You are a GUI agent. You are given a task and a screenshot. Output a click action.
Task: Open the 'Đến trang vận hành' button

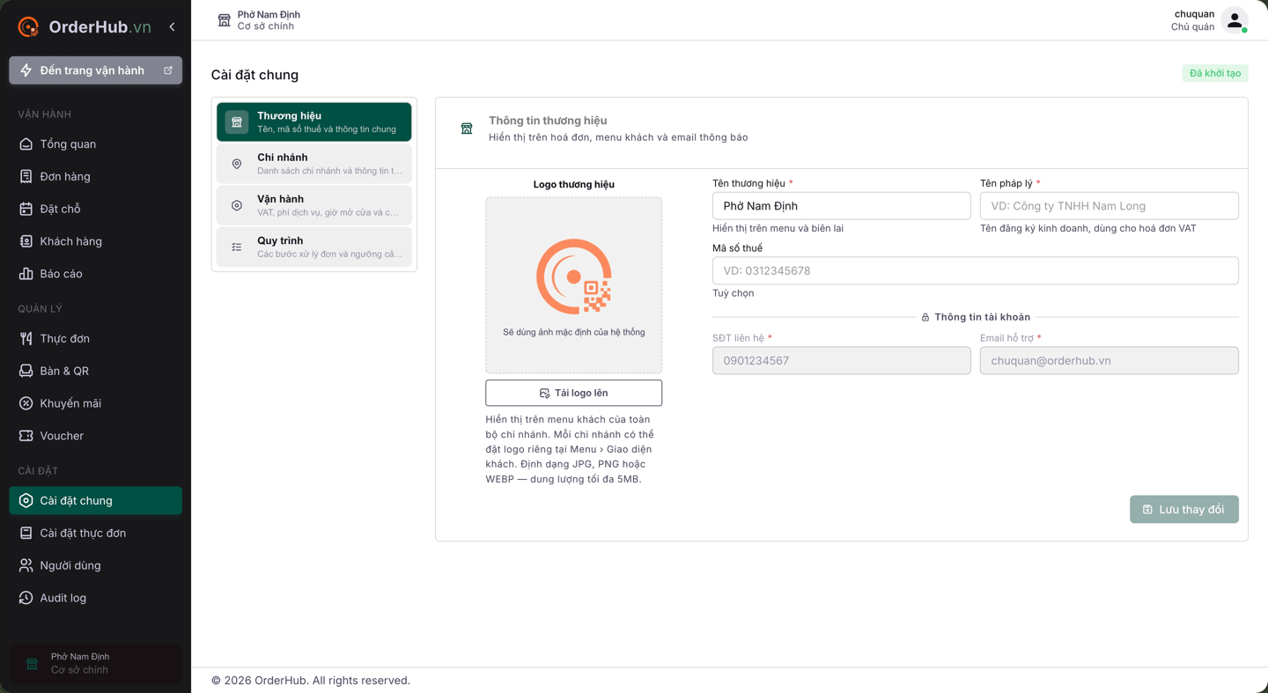click(x=95, y=70)
